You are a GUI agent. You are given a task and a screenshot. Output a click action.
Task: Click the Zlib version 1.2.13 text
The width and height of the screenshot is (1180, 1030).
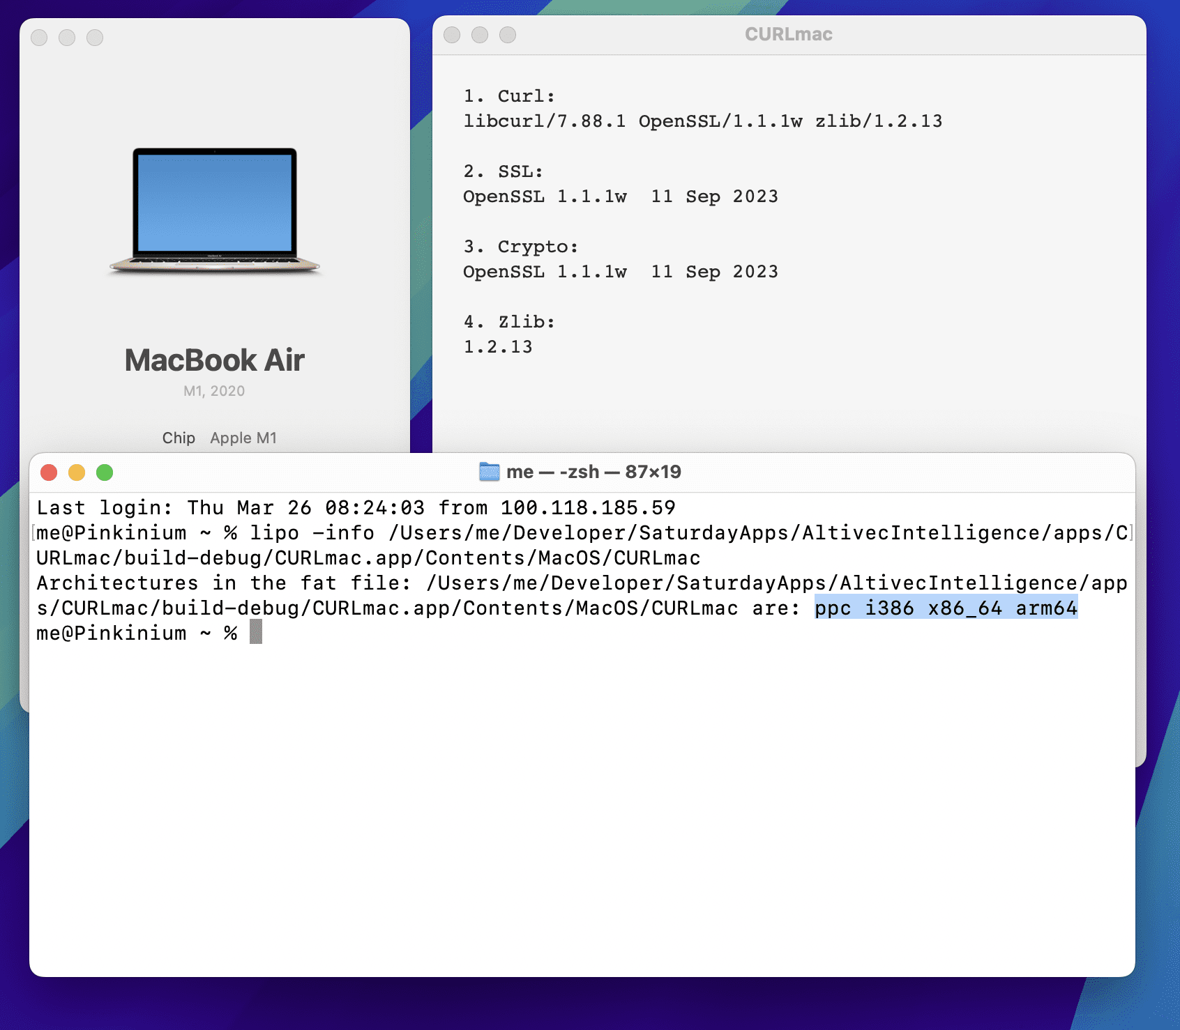[x=498, y=347]
